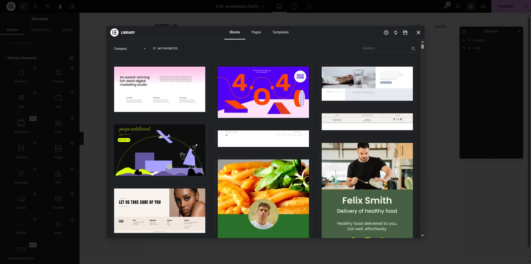Open the Category dropdown
Image resolution: width=531 pixels, height=264 pixels.
(x=130, y=49)
